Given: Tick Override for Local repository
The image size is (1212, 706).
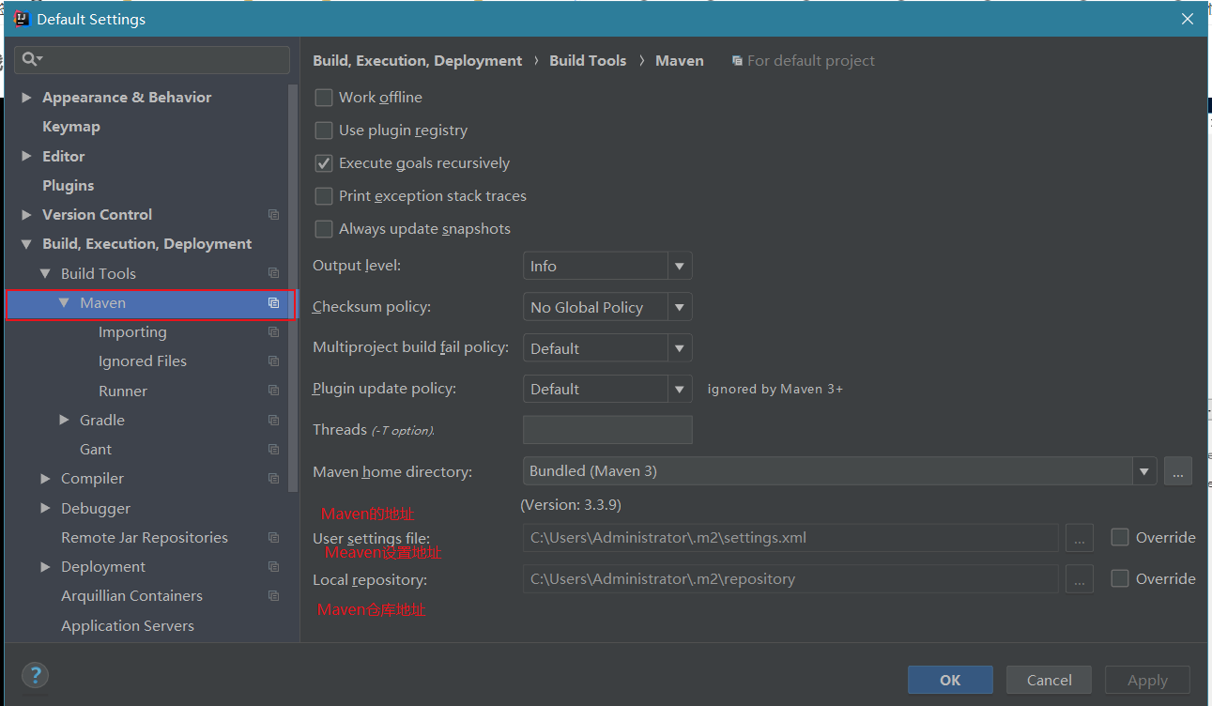Looking at the screenshot, I should click(1120, 579).
